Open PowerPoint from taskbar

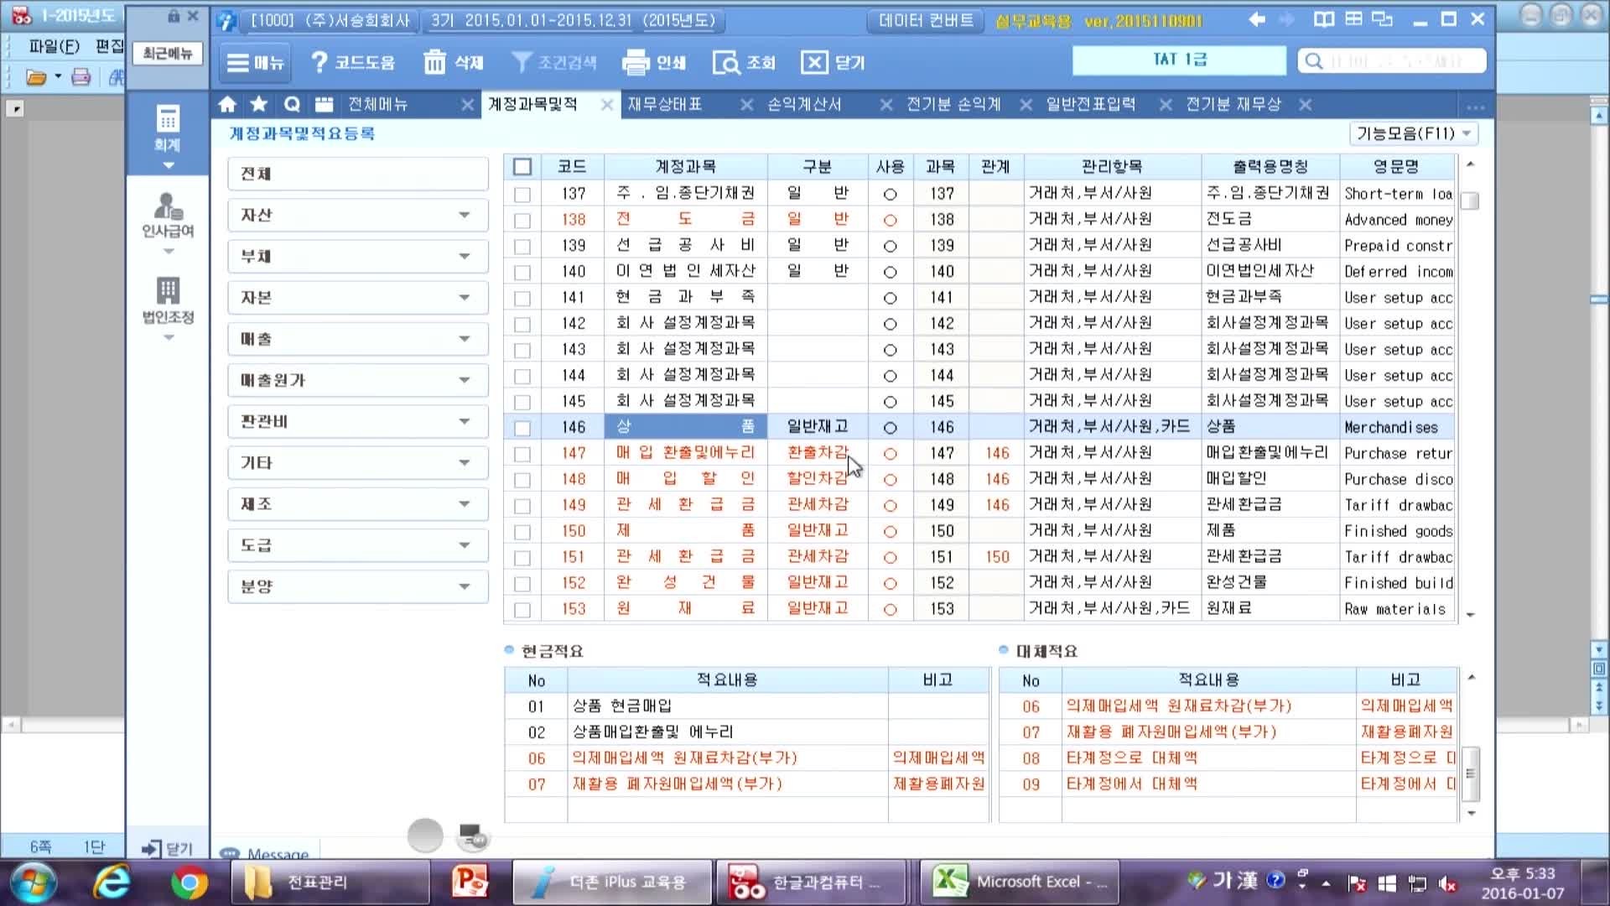(470, 882)
